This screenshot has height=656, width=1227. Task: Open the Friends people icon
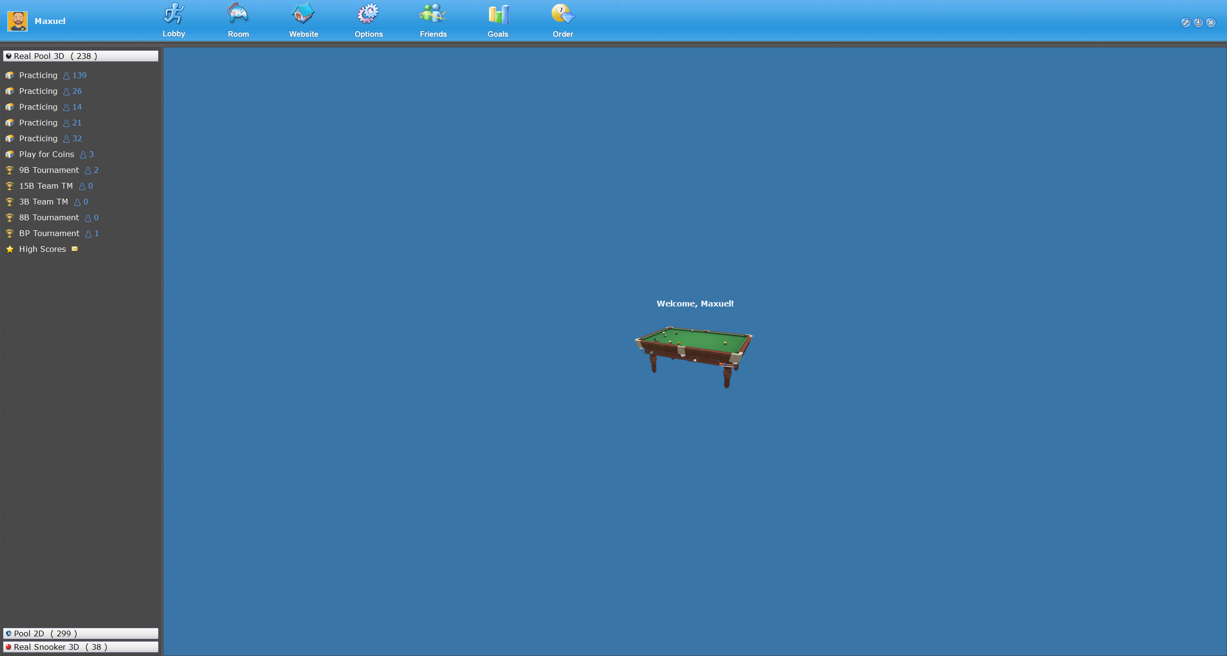click(x=433, y=14)
